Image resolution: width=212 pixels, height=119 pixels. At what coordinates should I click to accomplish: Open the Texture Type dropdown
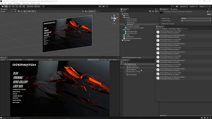[x=196, y=19]
